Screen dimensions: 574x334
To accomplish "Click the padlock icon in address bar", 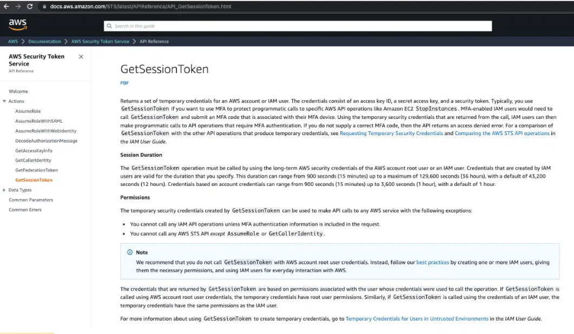I will click(x=44, y=6).
